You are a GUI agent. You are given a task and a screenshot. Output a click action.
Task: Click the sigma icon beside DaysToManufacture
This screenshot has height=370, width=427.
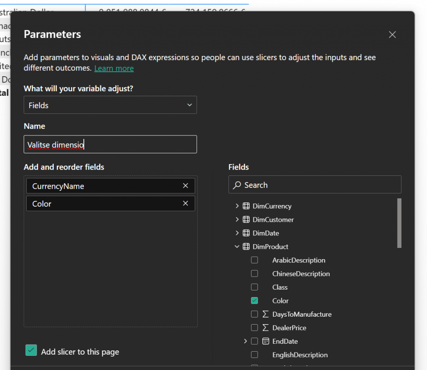pyautogui.click(x=266, y=314)
